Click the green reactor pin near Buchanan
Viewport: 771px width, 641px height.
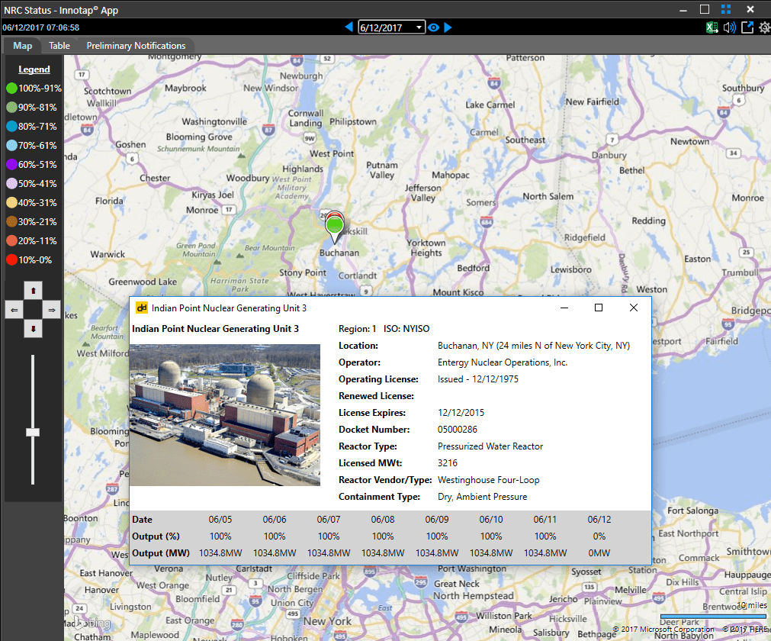[x=334, y=226]
